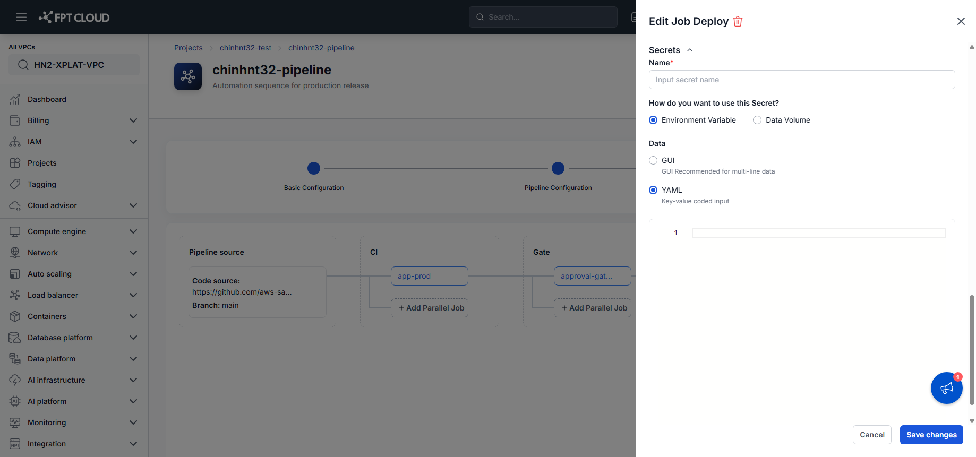976x457 pixels.
Task: Click the Basic Configuration step marker
Action: 314,168
